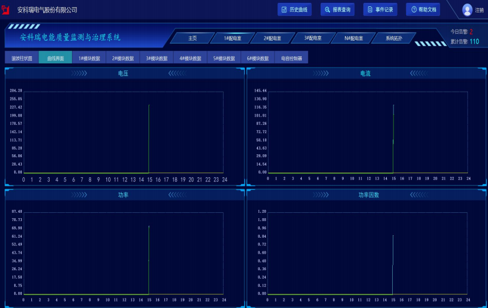The width and height of the screenshot is (488, 308).
Task: Click system title 安科瑞电能质量监测与治理系统
Action: click(70, 37)
